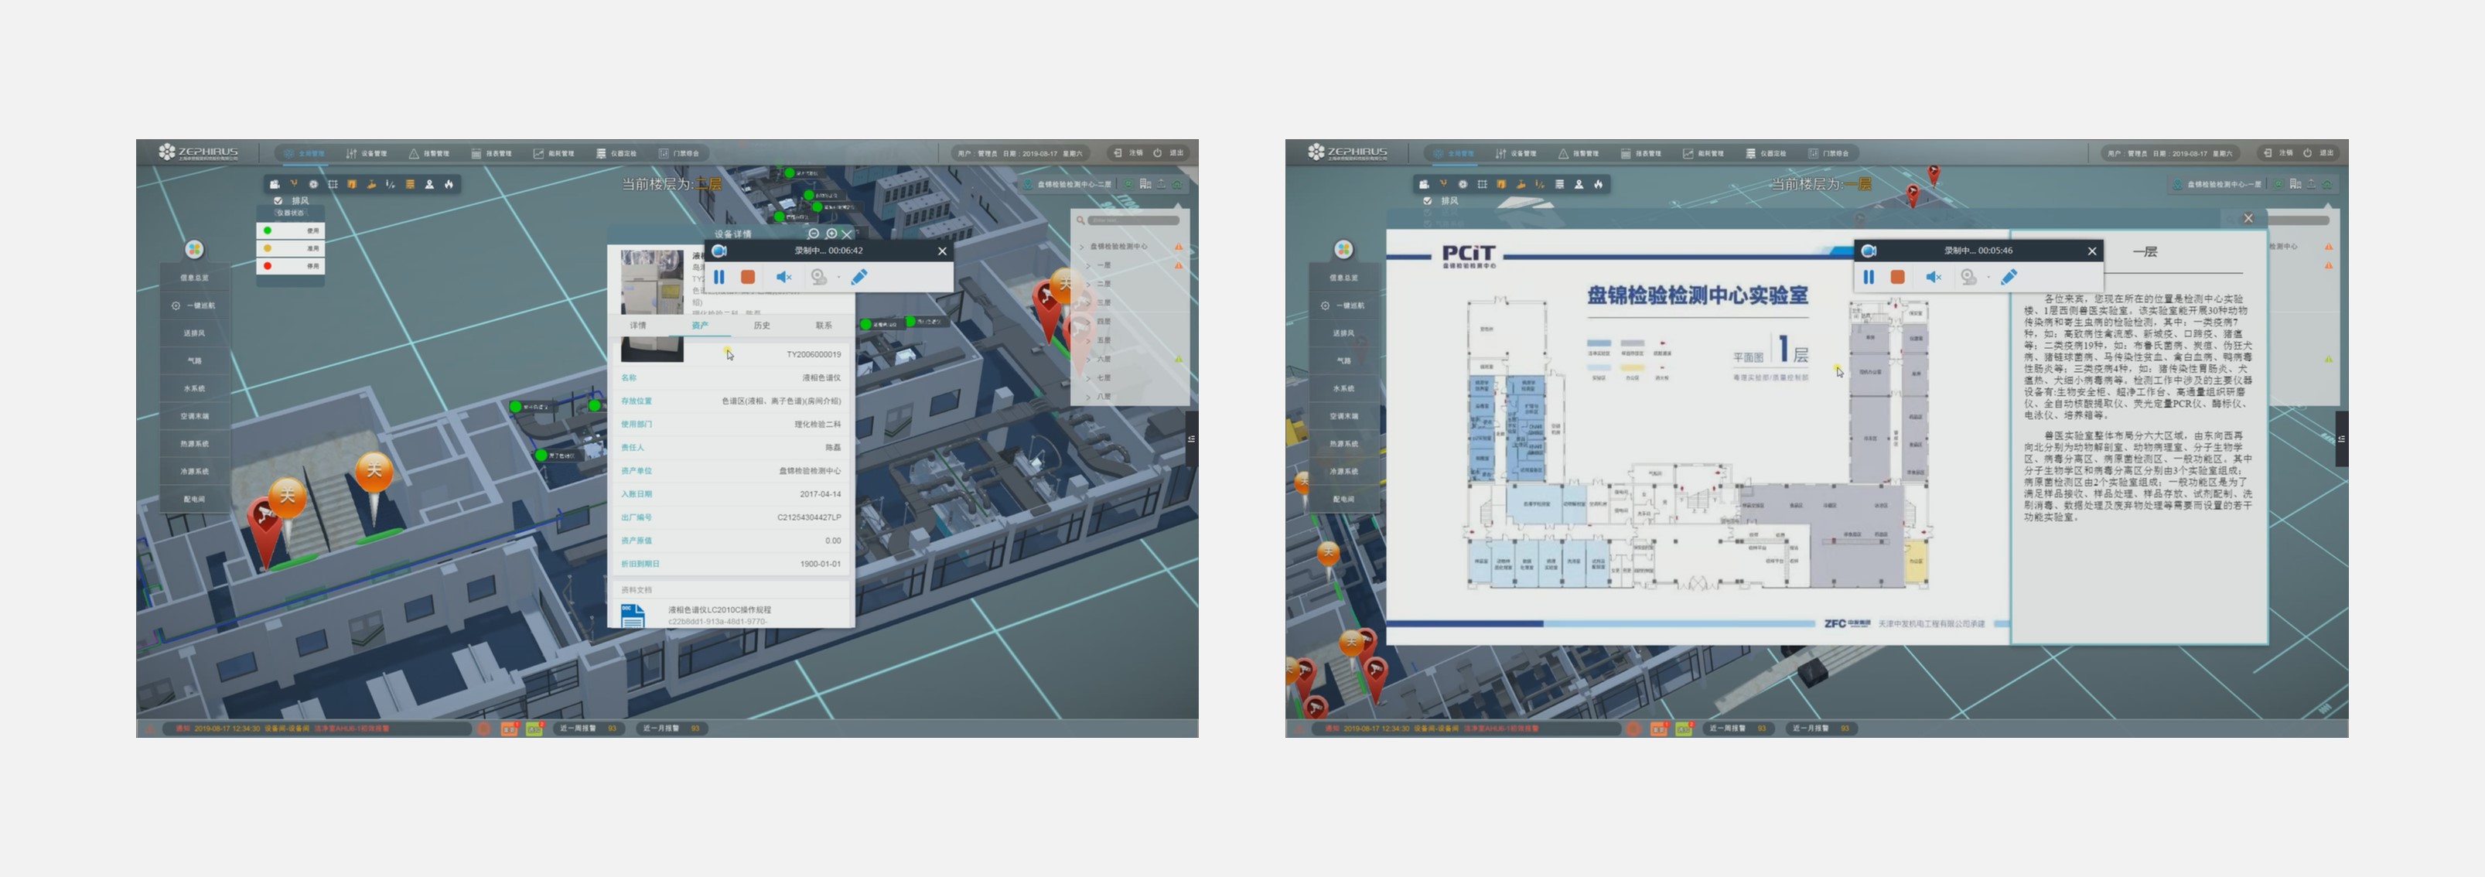
Task: Select 配电间 in right screenshot sidebar
Action: tap(1343, 499)
